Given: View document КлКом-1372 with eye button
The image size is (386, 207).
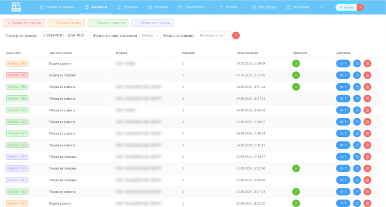Looking at the screenshot, I should point(343,192).
